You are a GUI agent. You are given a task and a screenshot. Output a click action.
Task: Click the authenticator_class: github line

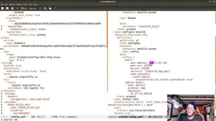click(27, 35)
